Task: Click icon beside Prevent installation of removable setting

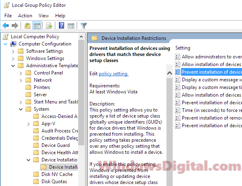Action: coord(177,118)
